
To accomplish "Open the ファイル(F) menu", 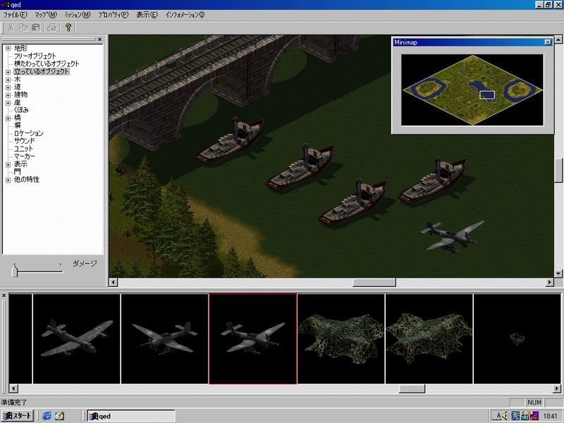I will pos(16,15).
